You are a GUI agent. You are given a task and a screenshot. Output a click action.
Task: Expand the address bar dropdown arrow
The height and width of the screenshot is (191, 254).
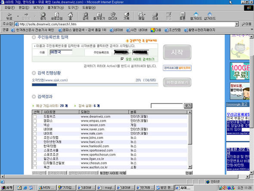(237, 24)
